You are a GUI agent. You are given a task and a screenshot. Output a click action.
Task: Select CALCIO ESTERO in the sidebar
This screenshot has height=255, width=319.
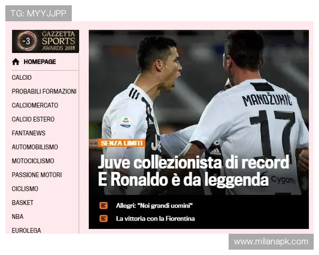[33, 119]
